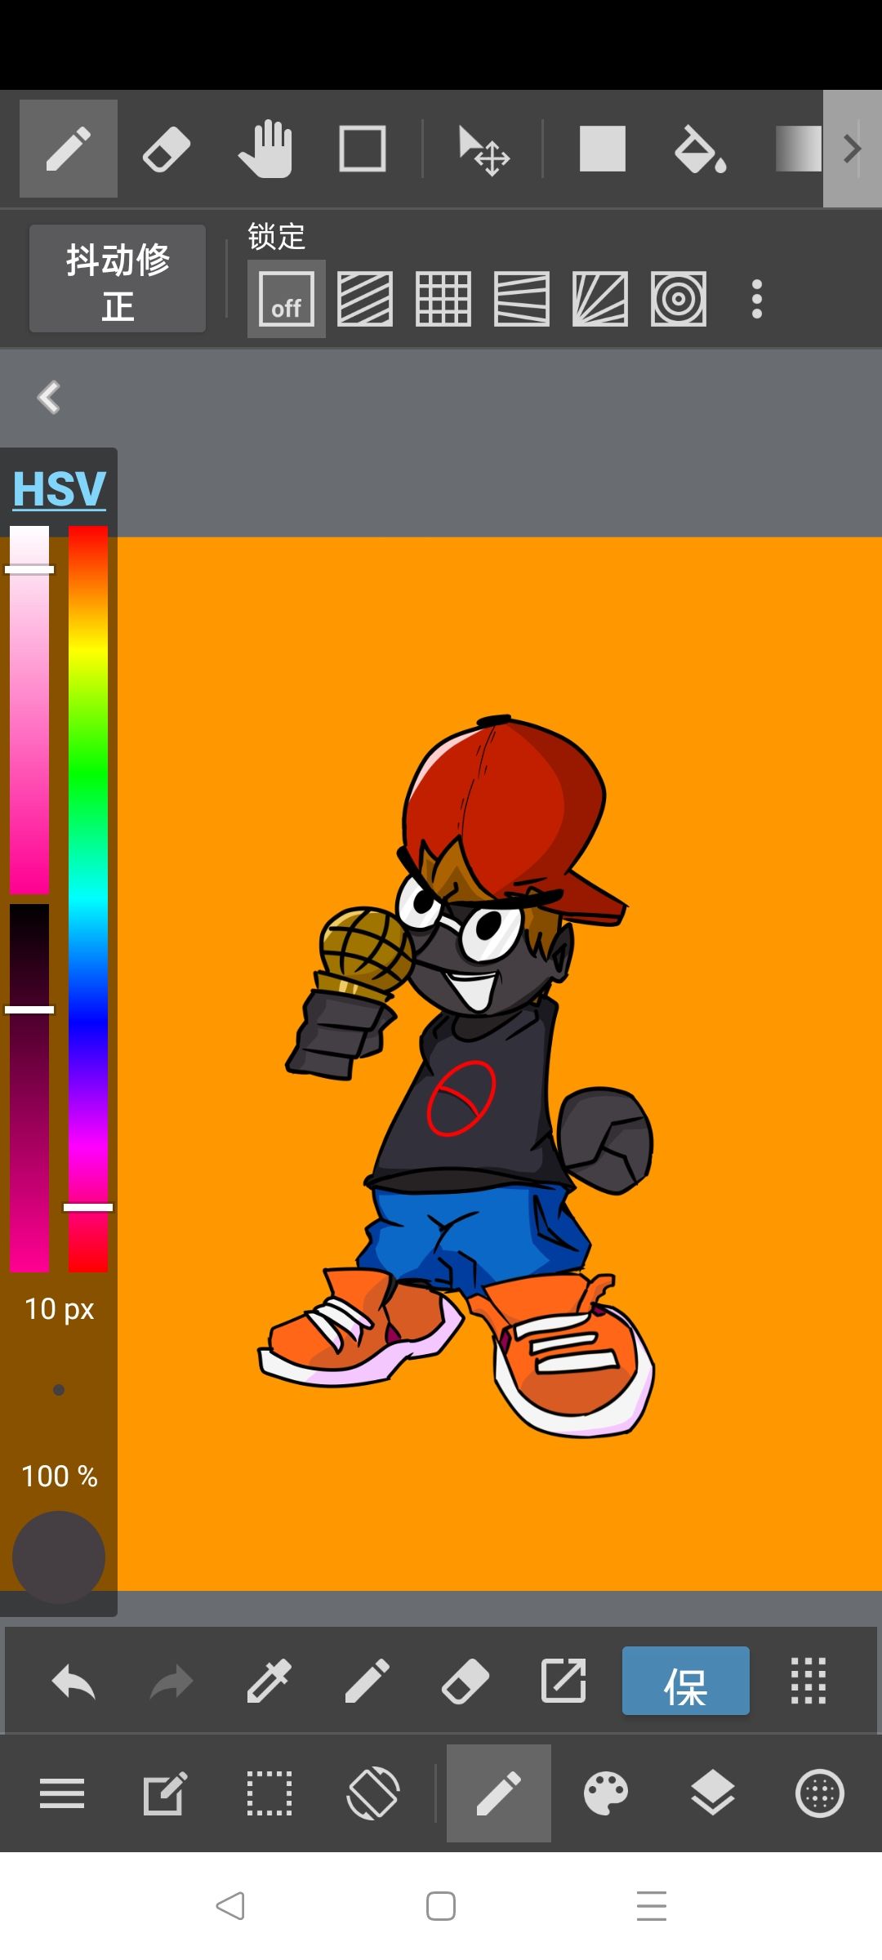This screenshot has height=1960, width=882.
Task: Switch HSV color mode label
Action: (x=59, y=488)
